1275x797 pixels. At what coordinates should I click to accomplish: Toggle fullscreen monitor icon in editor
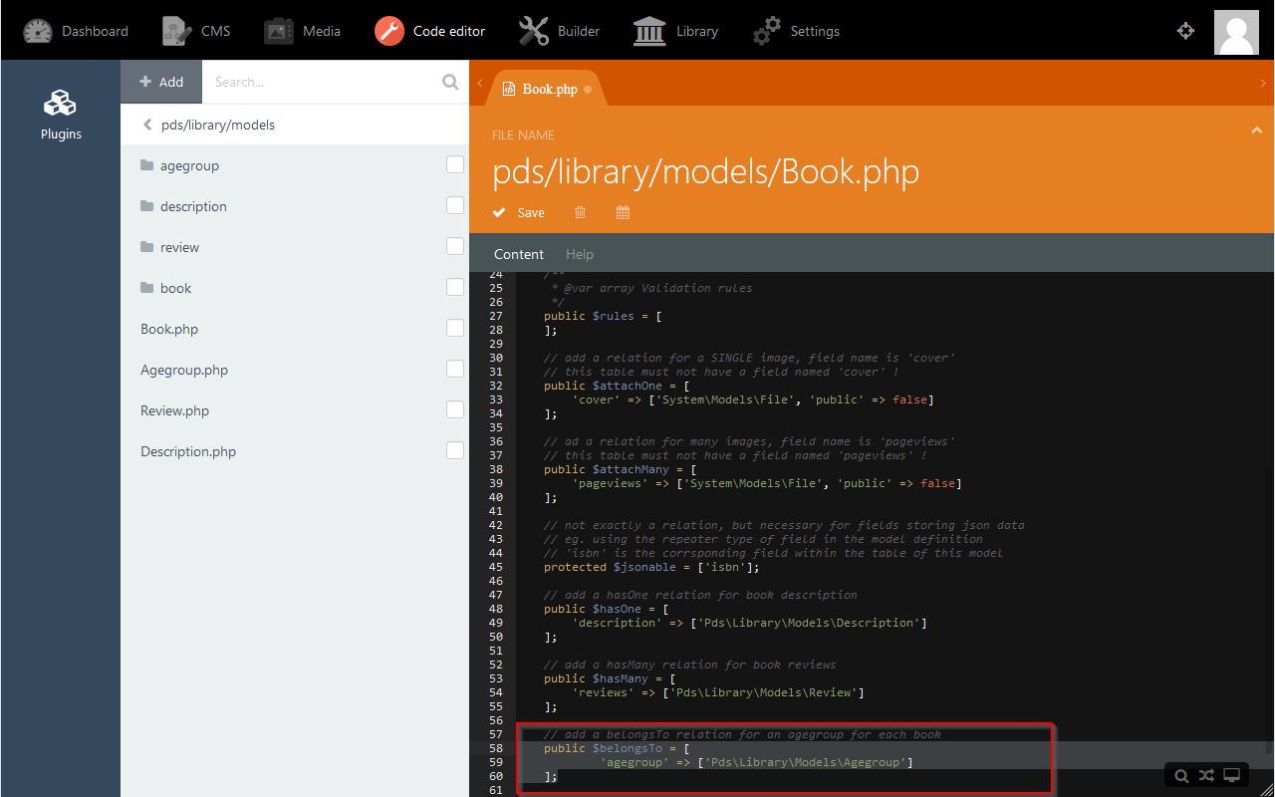coord(1232,776)
